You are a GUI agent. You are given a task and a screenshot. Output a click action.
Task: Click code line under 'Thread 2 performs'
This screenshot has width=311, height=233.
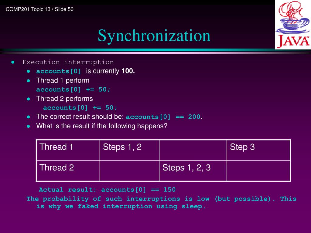[x=80, y=108]
